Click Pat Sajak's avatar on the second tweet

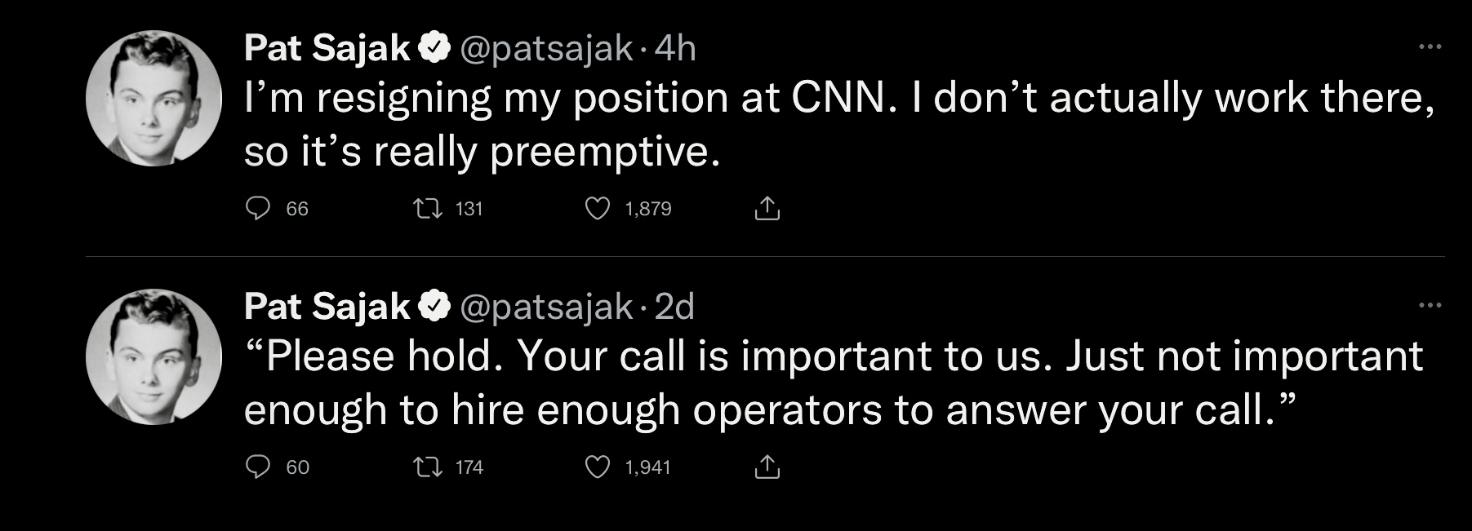coord(153,356)
